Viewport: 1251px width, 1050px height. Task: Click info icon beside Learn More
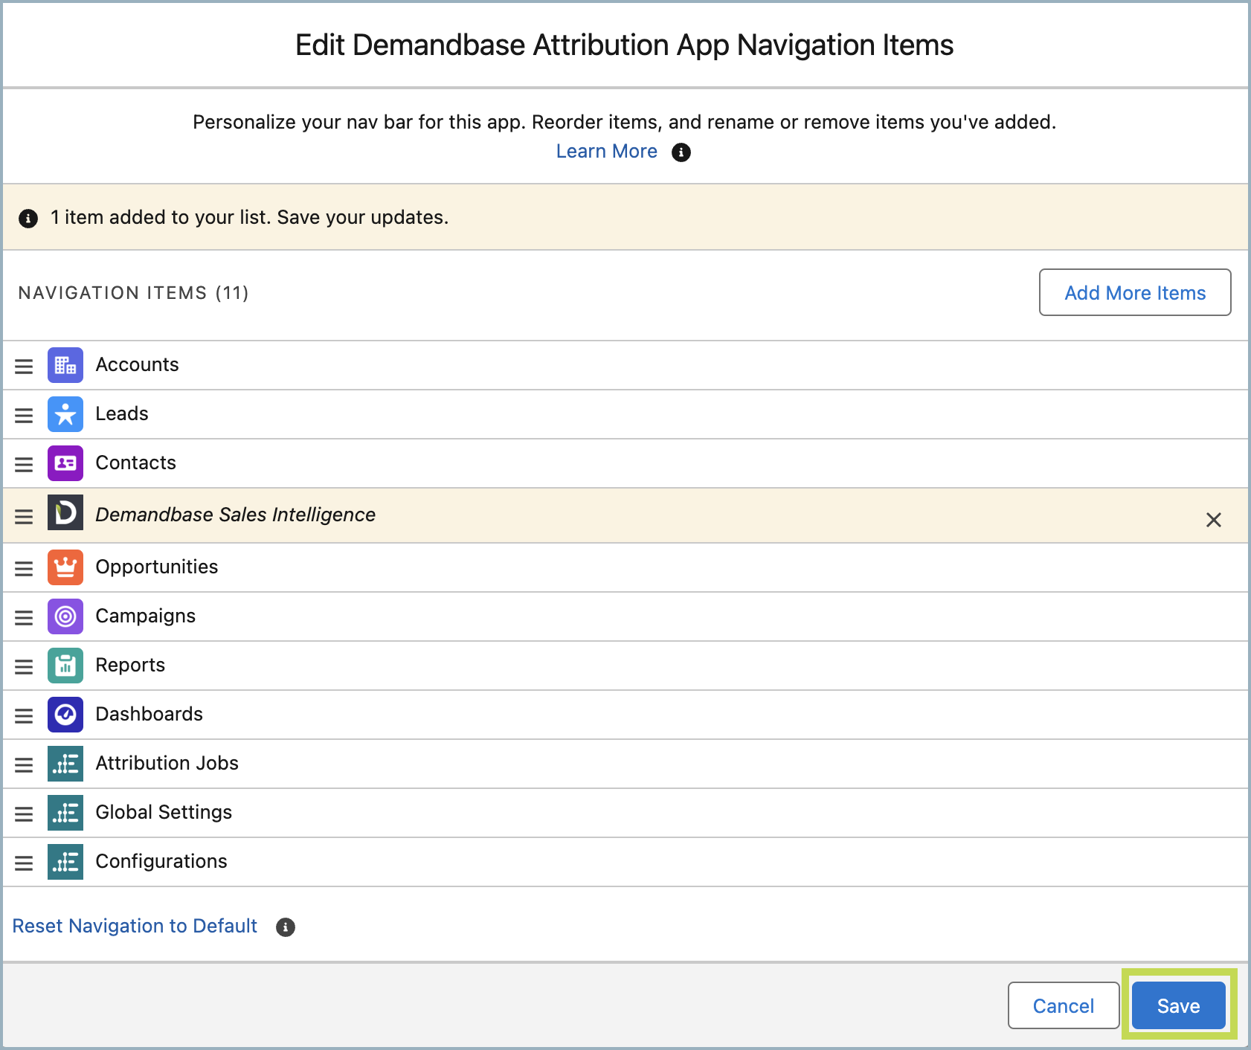click(681, 152)
